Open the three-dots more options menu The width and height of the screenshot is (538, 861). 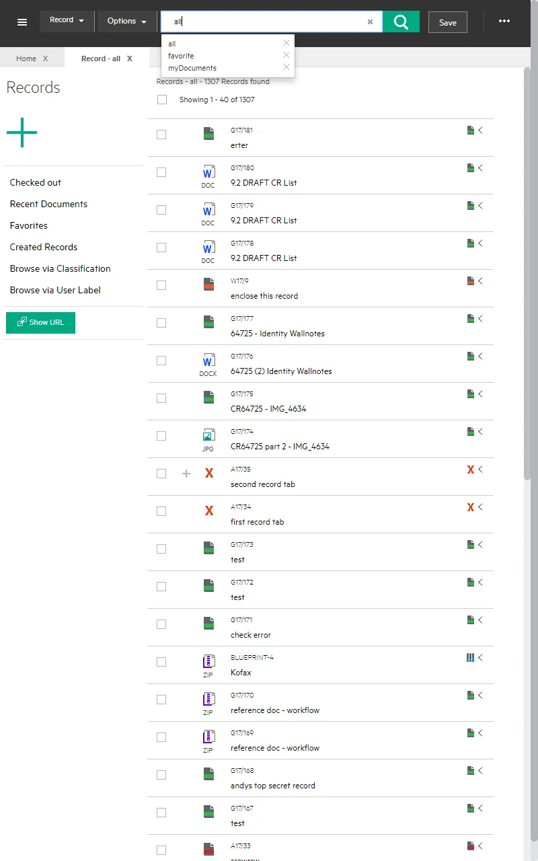(x=504, y=22)
